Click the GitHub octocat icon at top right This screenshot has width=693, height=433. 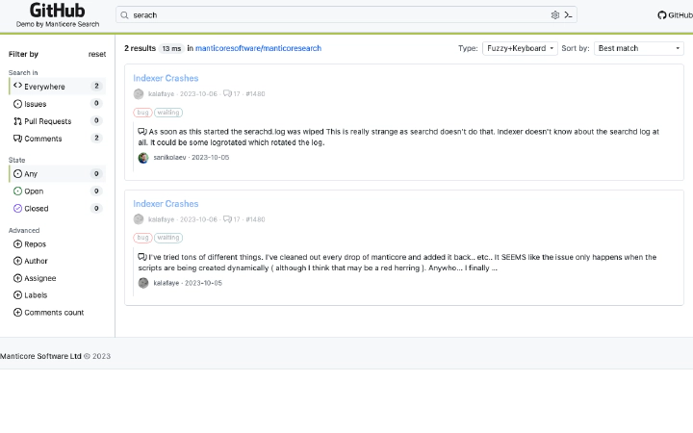click(661, 15)
